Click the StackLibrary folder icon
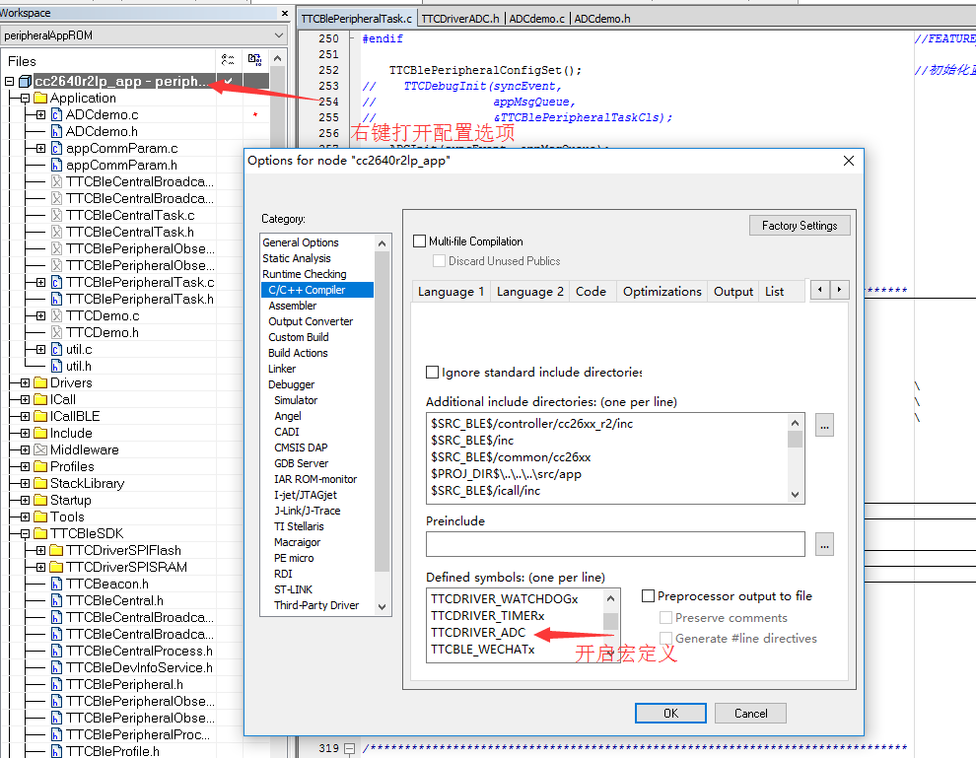Image resolution: width=976 pixels, height=758 pixels. click(40, 484)
